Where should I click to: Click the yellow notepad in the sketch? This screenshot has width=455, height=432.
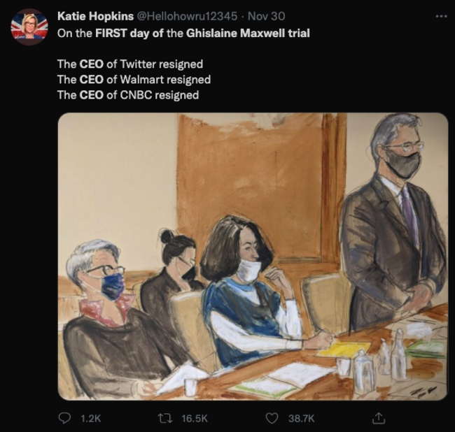click(x=345, y=349)
